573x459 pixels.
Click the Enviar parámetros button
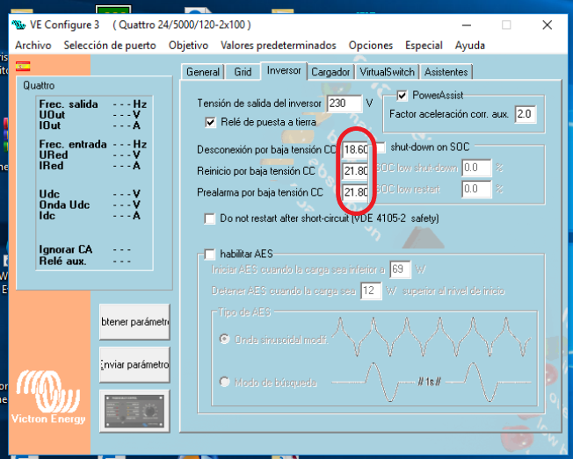pos(134,364)
